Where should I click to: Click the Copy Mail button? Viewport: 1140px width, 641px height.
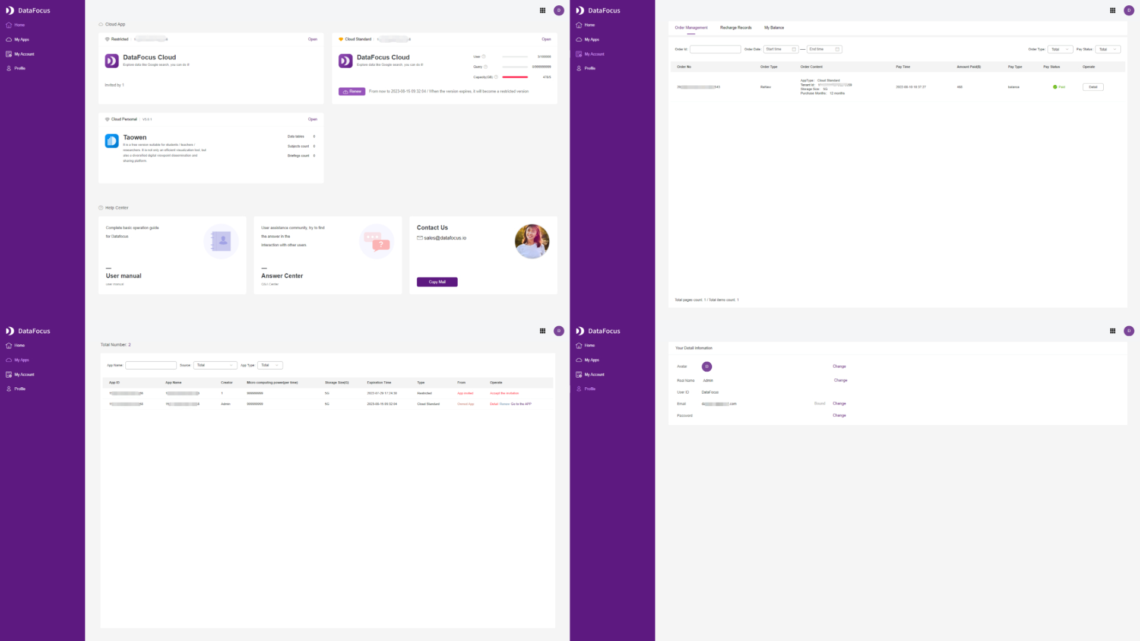click(437, 282)
